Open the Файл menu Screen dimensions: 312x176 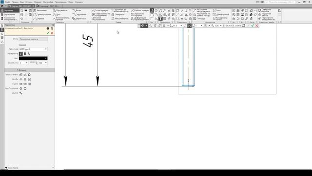pyautogui.click(x=8, y=2)
